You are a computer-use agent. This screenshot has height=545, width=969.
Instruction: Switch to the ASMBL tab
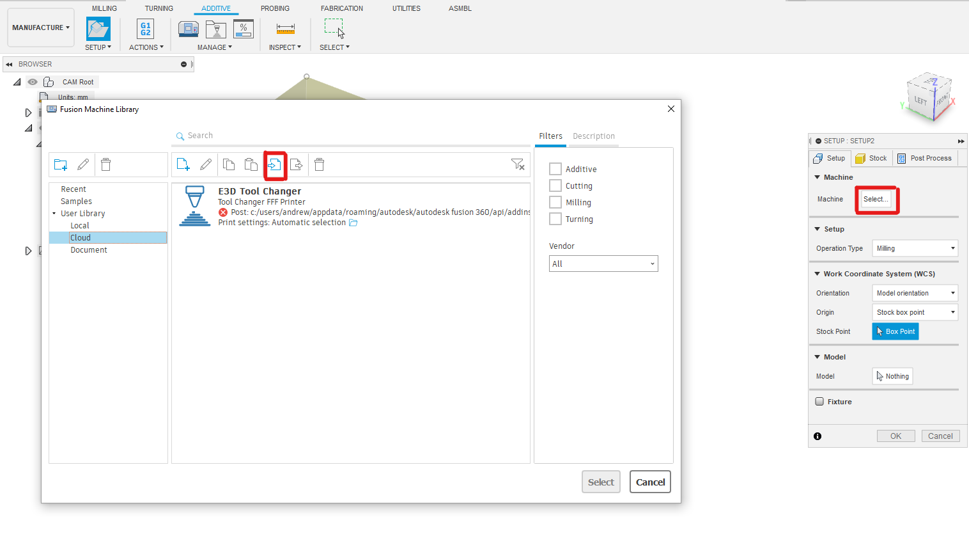click(460, 8)
